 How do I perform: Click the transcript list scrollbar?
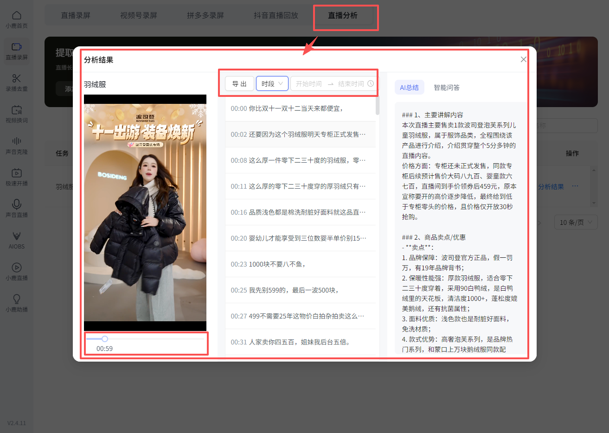coord(378,105)
